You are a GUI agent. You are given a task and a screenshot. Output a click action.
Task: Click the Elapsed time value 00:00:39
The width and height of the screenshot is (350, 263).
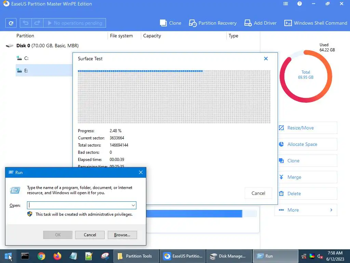pos(117,160)
